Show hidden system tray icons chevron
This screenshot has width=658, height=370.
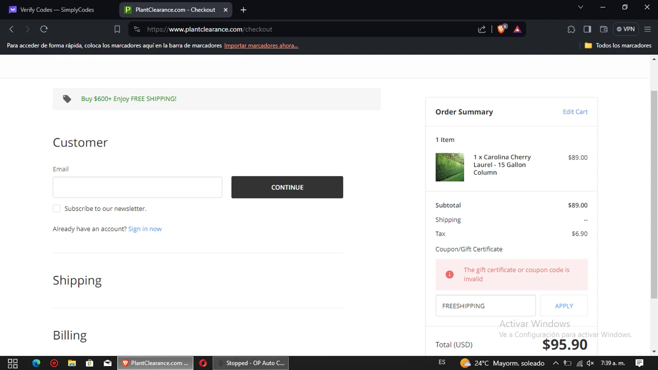(x=555, y=363)
